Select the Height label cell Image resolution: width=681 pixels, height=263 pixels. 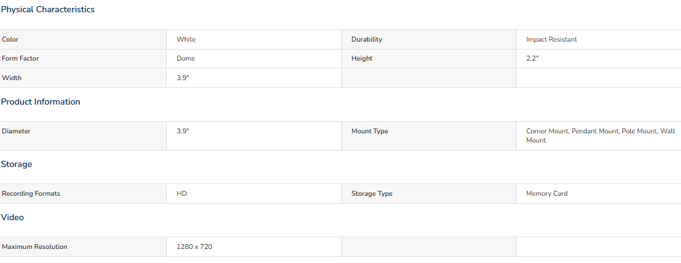tap(429, 59)
